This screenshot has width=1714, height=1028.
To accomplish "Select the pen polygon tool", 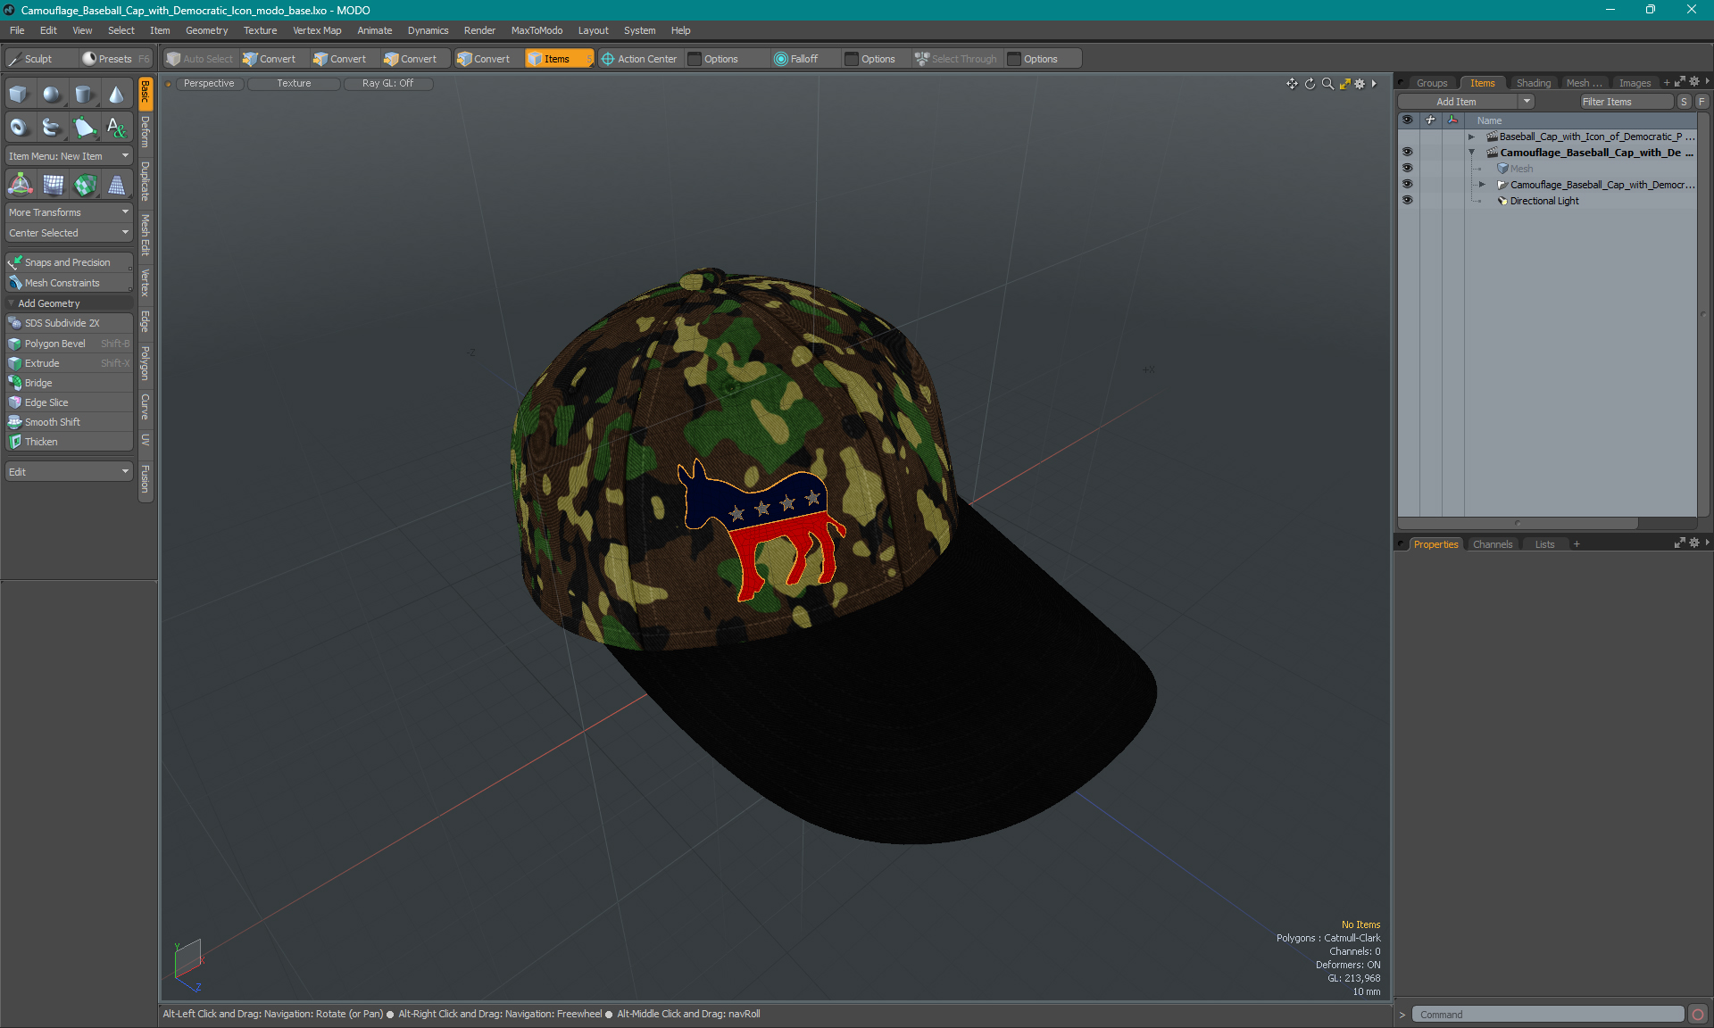I will [84, 128].
